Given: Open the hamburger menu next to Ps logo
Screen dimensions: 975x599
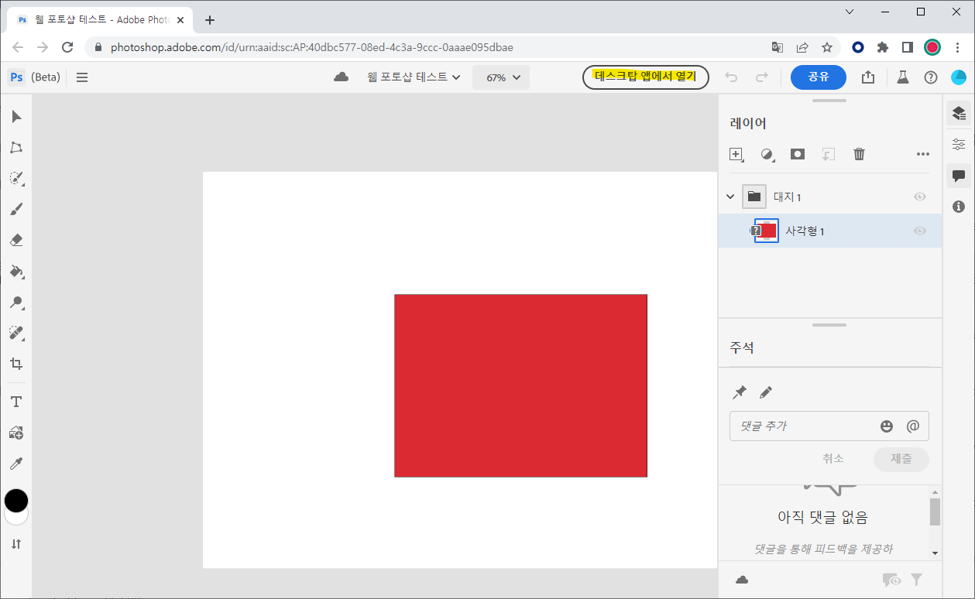Looking at the screenshot, I should pos(81,77).
